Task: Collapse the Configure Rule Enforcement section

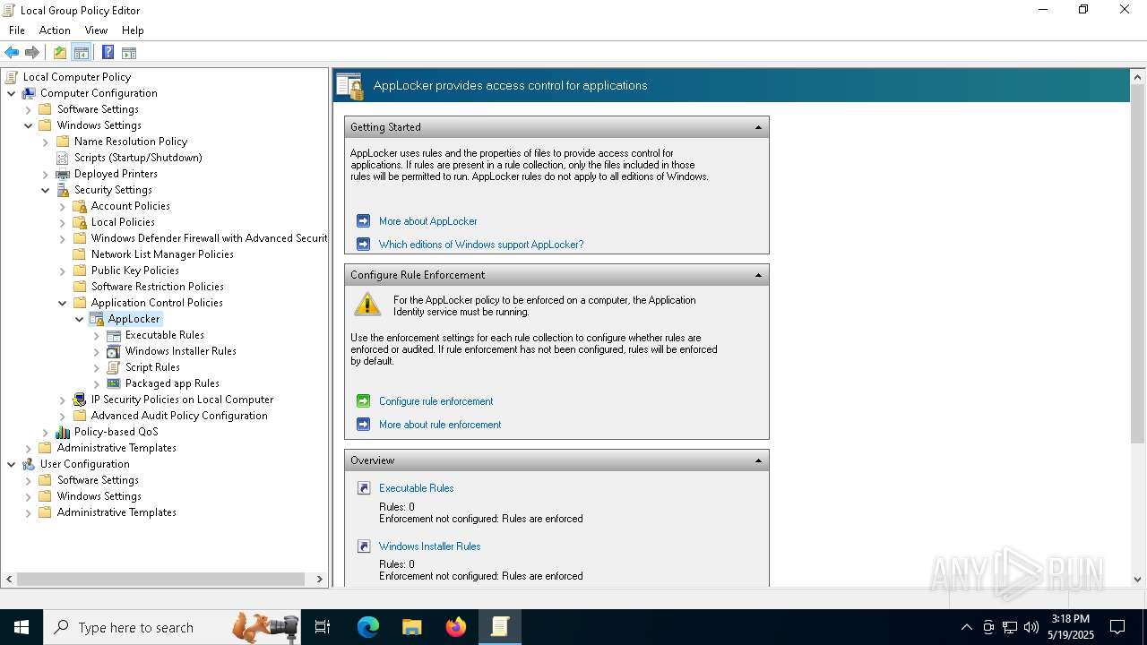Action: point(758,275)
